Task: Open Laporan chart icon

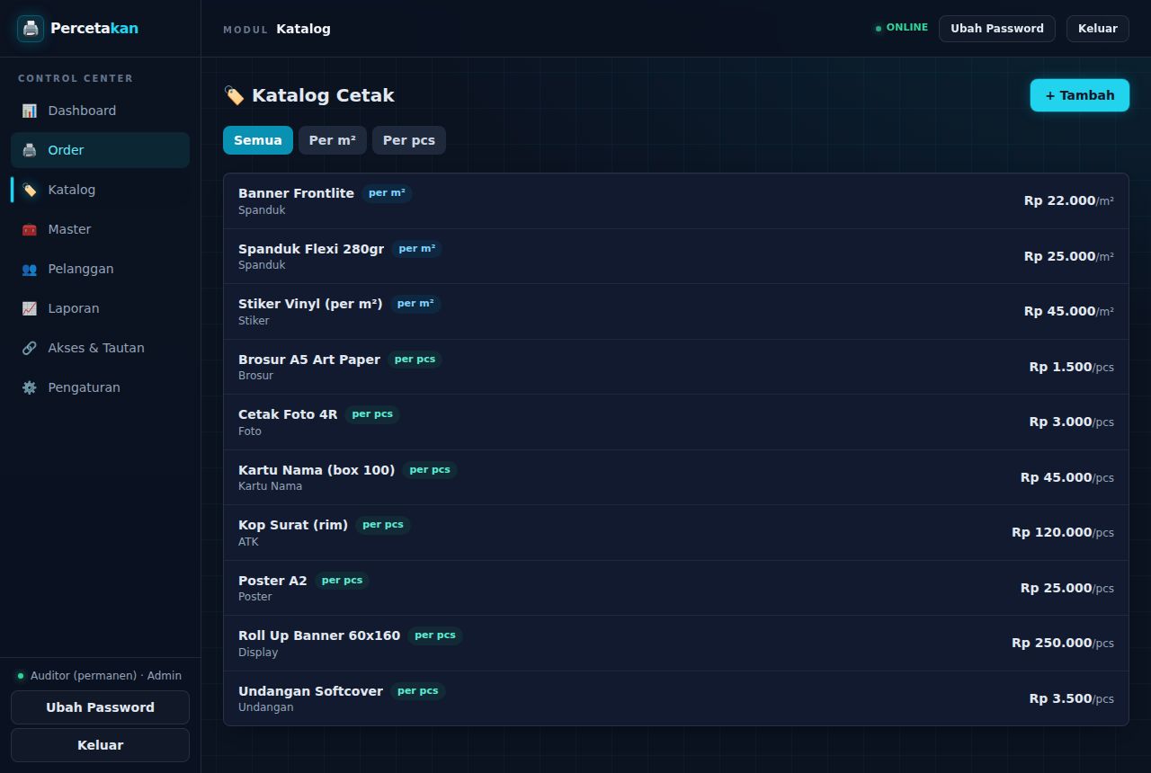Action: pyautogui.click(x=30, y=308)
